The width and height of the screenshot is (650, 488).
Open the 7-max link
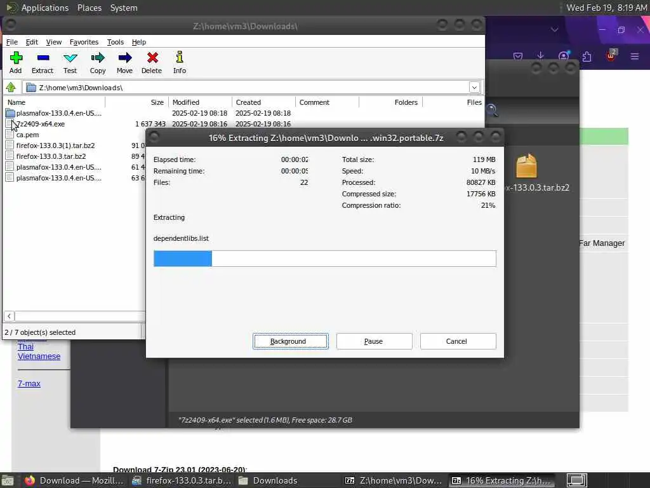(x=29, y=383)
